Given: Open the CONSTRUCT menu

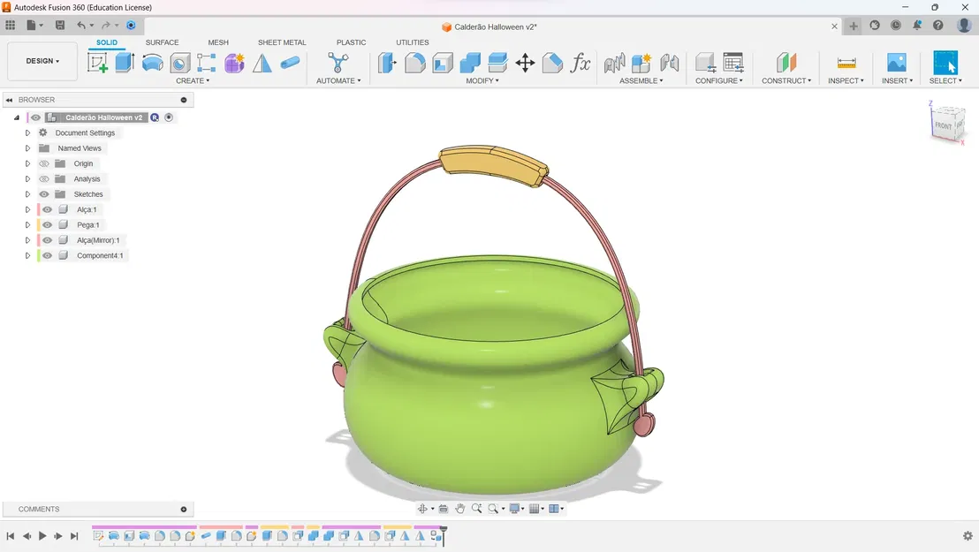Looking at the screenshot, I should click(x=786, y=80).
